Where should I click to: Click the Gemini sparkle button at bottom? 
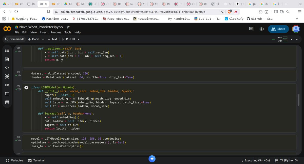pos(152,159)
